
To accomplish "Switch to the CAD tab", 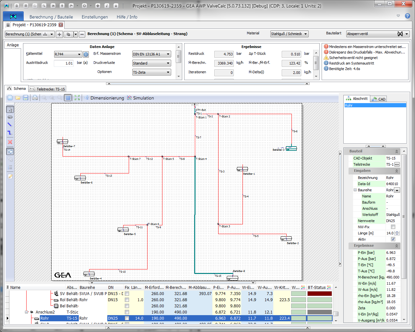I will tap(379, 99).
